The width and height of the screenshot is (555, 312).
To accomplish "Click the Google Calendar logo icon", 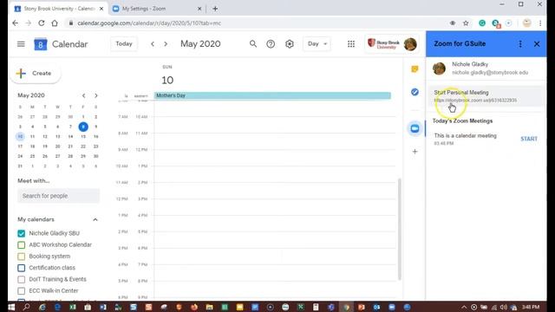I will [x=41, y=44].
